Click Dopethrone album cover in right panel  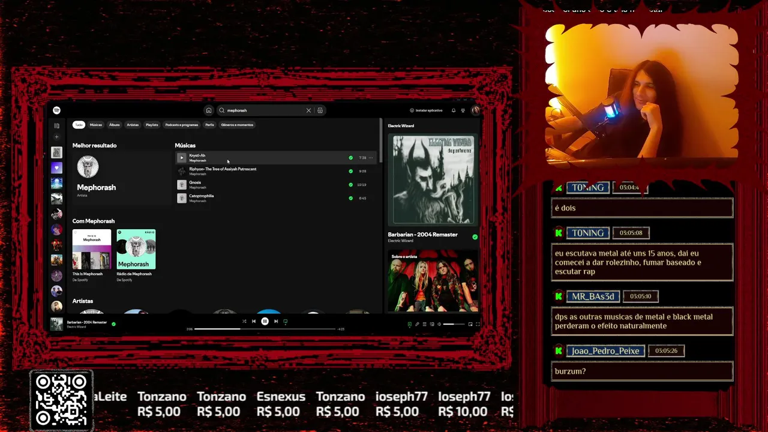click(x=433, y=179)
